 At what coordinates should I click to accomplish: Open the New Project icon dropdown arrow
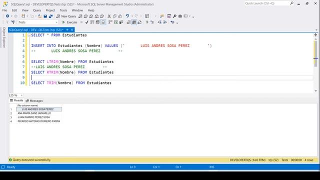[27, 16]
